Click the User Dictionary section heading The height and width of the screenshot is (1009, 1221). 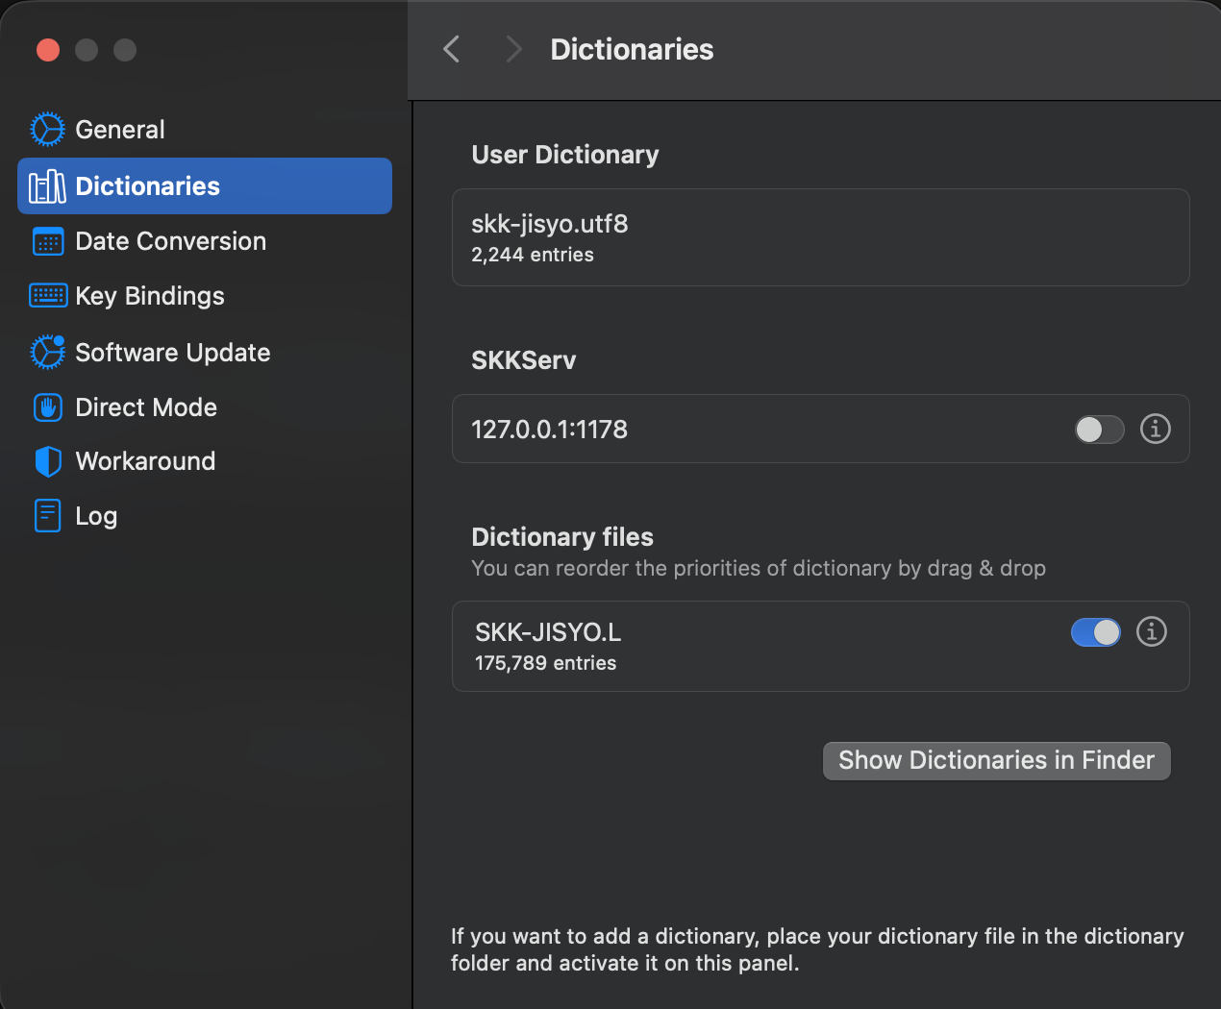tap(565, 155)
